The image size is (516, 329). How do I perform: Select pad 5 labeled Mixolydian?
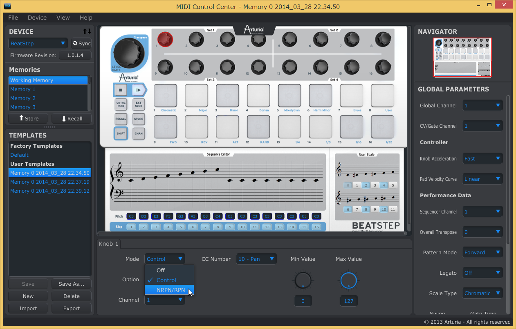(289, 96)
